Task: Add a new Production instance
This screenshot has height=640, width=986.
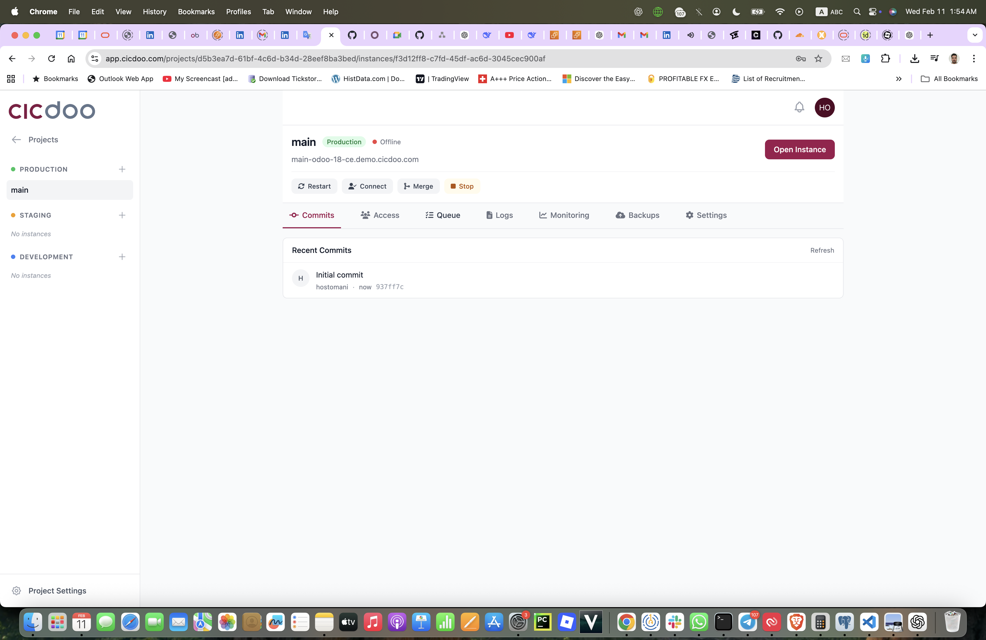Action: point(122,169)
